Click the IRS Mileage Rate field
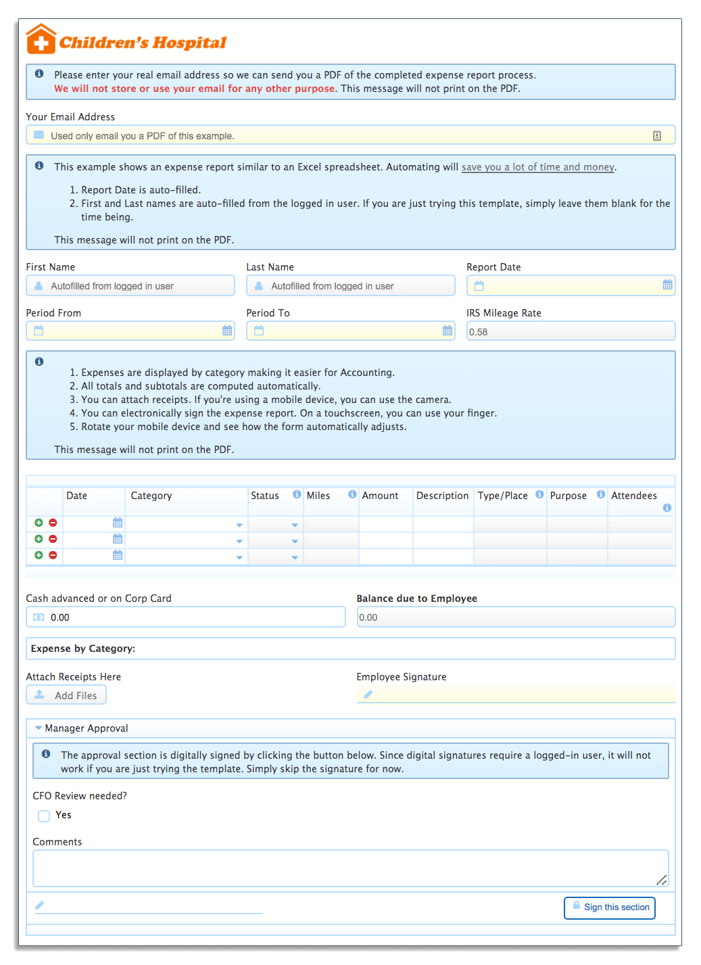Image resolution: width=701 pixels, height=965 pixels. (x=571, y=331)
